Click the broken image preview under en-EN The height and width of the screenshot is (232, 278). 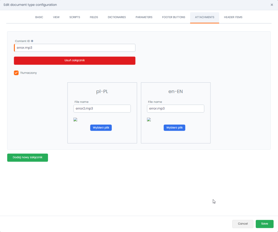pyautogui.click(x=149, y=120)
